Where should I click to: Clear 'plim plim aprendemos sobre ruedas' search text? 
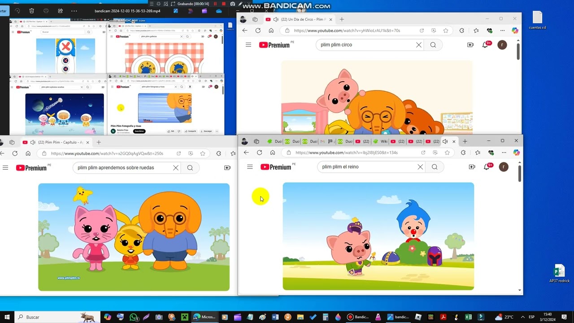(x=176, y=168)
